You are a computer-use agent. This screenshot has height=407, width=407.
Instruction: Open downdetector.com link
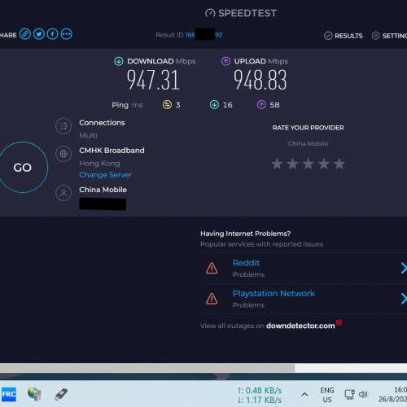(300, 326)
